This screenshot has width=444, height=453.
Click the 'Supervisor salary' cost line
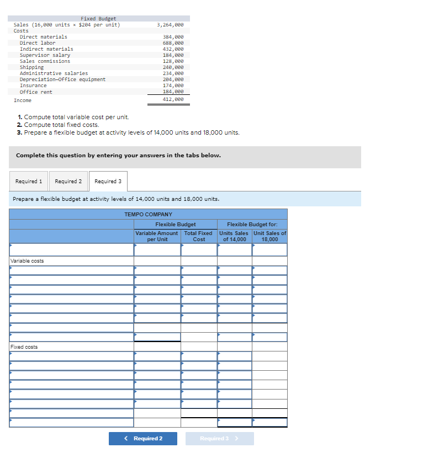(45, 55)
